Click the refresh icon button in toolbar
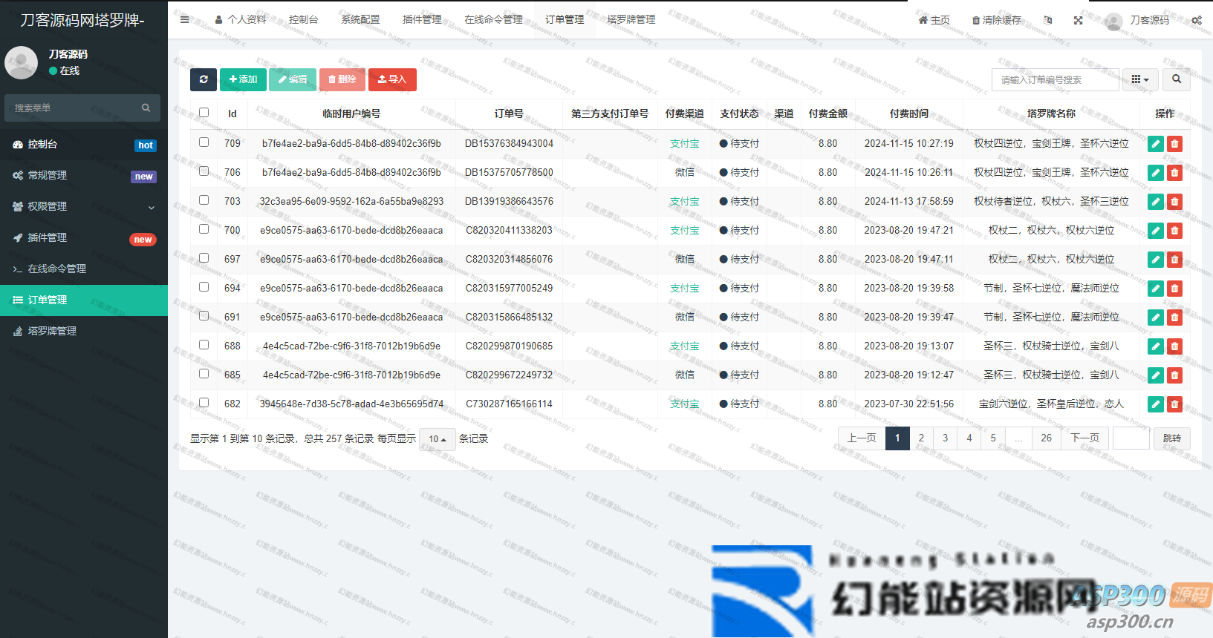1213x638 pixels. (203, 79)
